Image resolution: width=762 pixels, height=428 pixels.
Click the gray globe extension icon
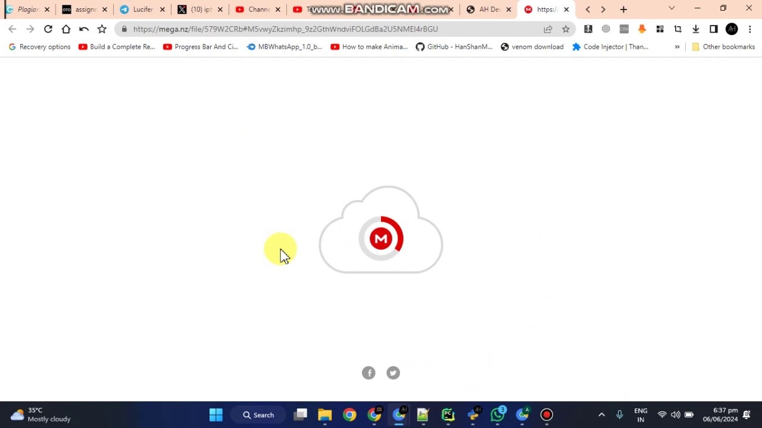[606, 29]
